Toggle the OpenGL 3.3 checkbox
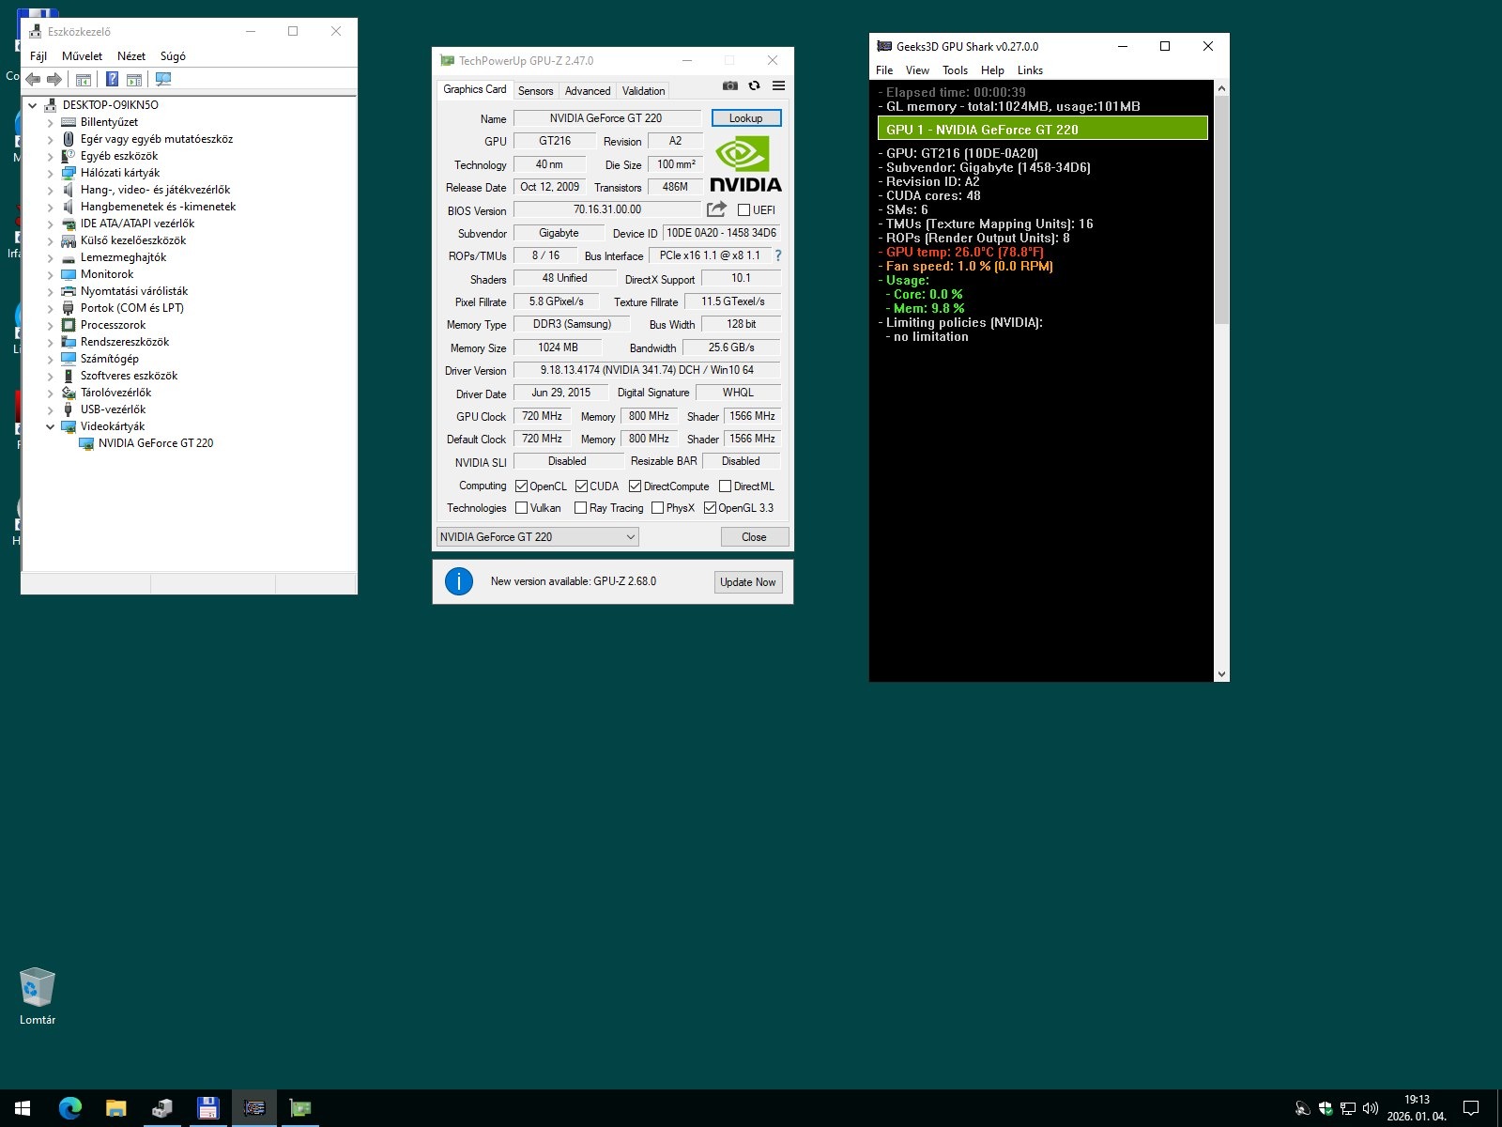Image resolution: width=1502 pixels, height=1127 pixels. tap(711, 508)
